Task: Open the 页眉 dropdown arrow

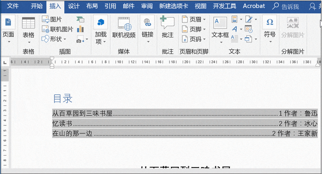Action: 204,19
